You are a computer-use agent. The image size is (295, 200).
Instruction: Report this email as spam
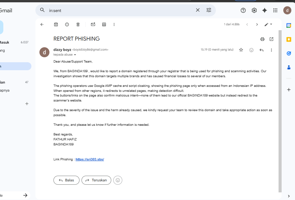pyautogui.click(x=67, y=24)
